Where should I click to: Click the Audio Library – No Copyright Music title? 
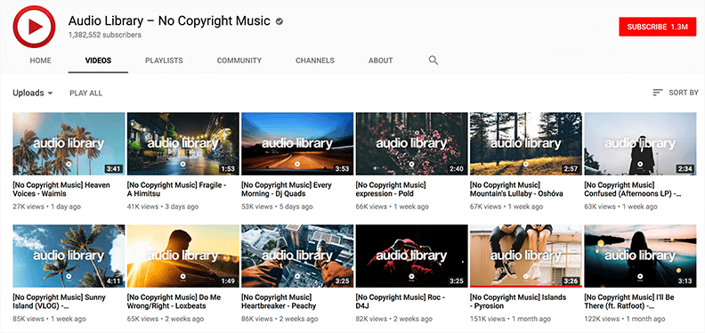tap(169, 20)
